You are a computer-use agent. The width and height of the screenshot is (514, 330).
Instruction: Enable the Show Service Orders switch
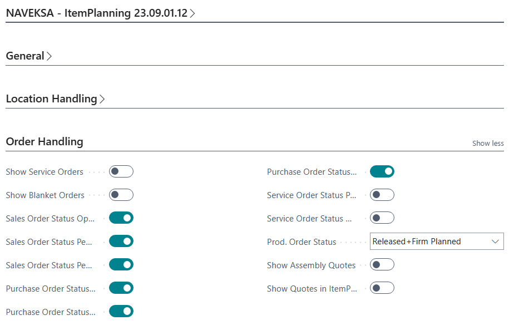[x=121, y=171]
